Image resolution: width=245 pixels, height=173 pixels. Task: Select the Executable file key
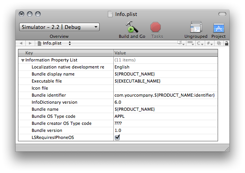(47, 81)
